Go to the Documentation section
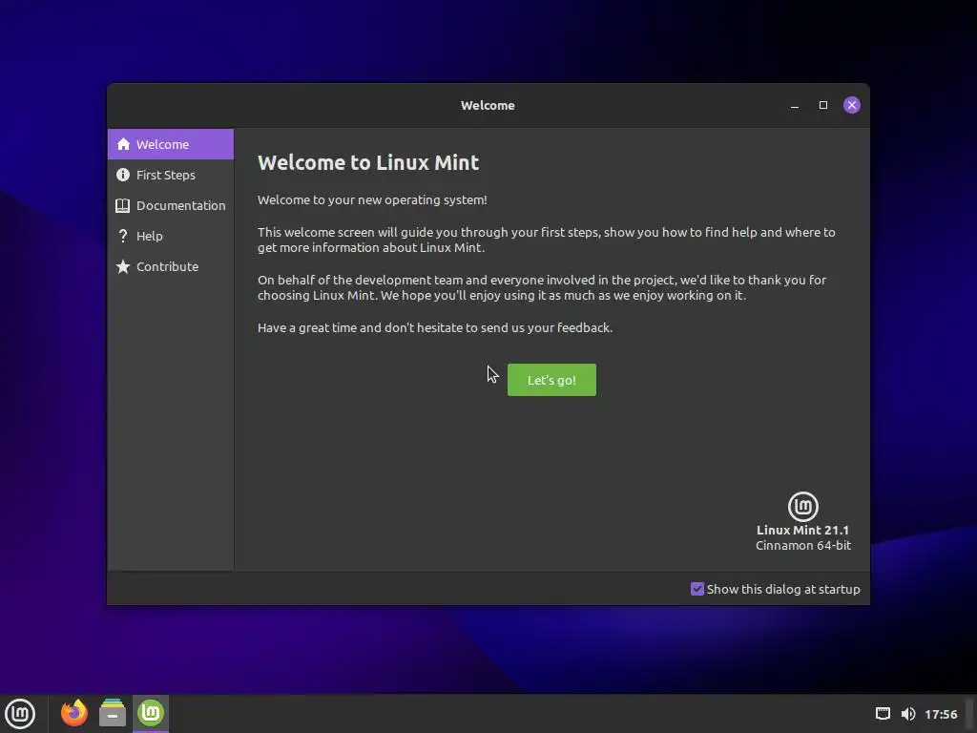The image size is (977, 733). pos(171,205)
